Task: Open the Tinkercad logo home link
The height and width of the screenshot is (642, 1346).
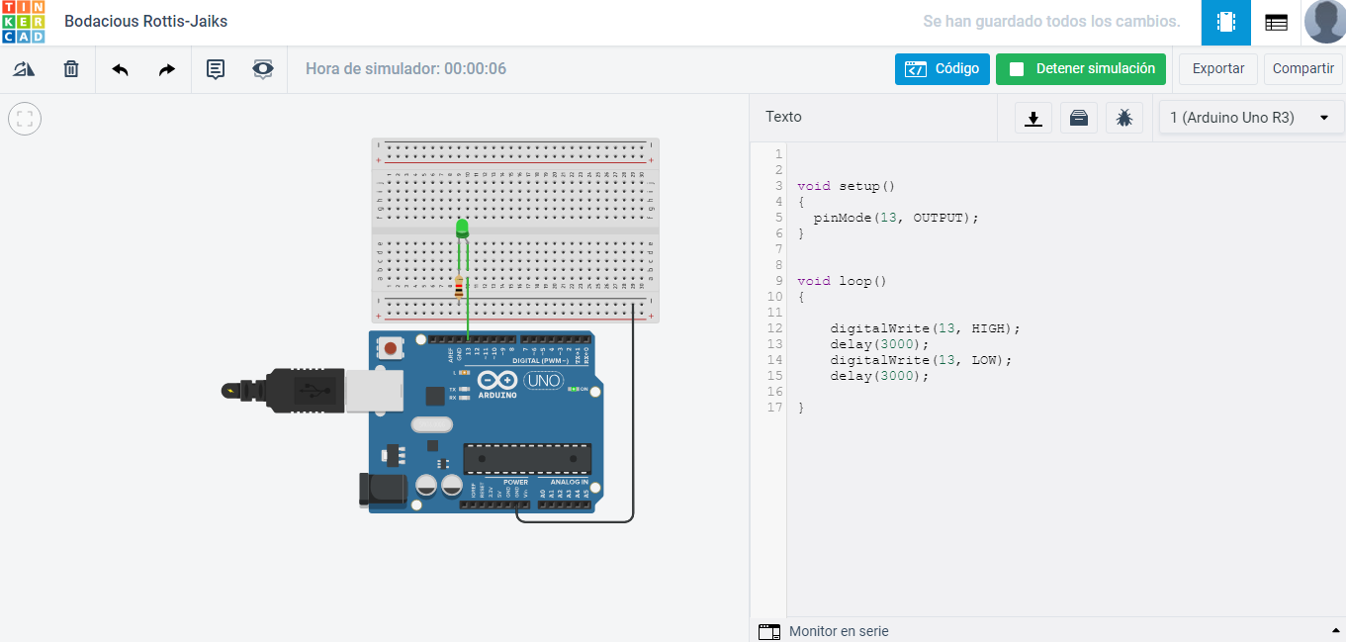Action: (x=23, y=22)
